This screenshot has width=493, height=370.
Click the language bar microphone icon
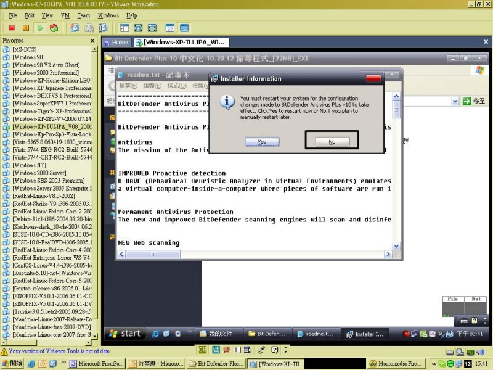click(x=261, y=350)
